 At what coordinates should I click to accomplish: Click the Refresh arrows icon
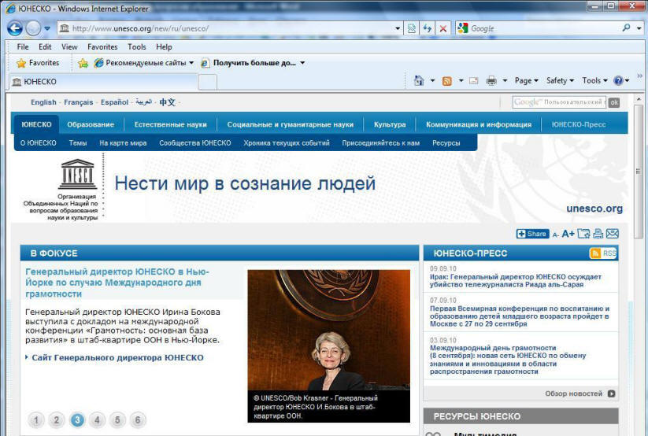428,28
